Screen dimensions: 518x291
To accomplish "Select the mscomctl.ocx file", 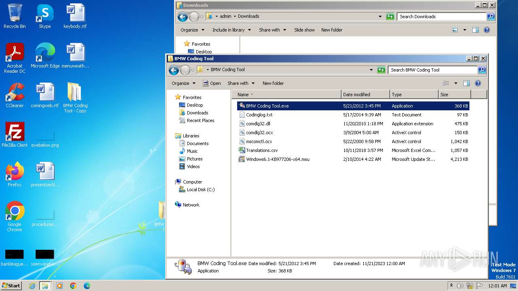I will point(353,141).
